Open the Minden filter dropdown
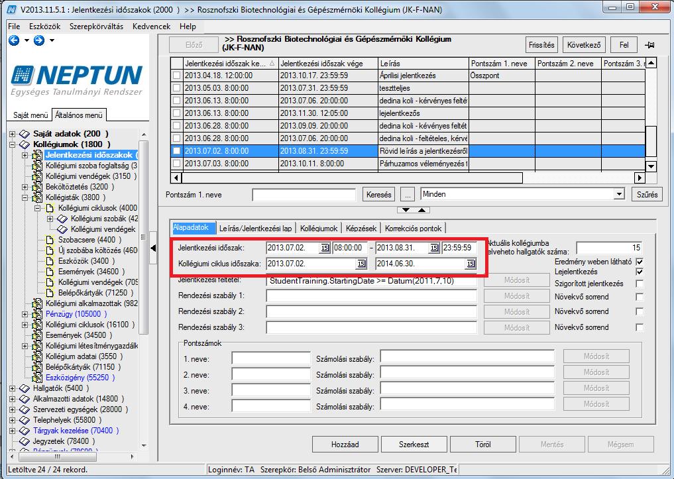 point(618,194)
